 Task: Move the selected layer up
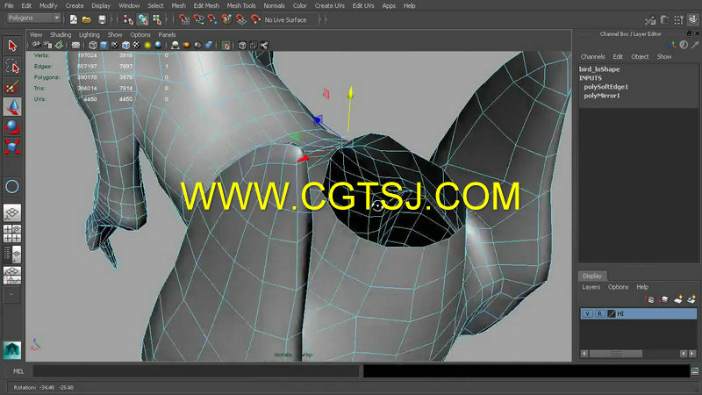click(x=650, y=299)
